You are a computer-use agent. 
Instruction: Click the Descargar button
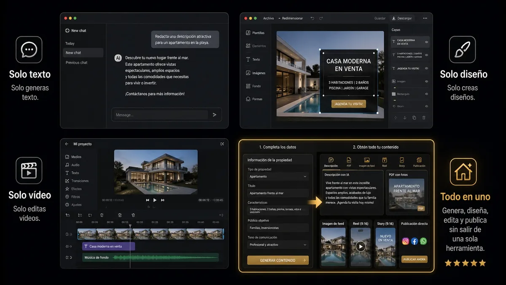(x=401, y=19)
